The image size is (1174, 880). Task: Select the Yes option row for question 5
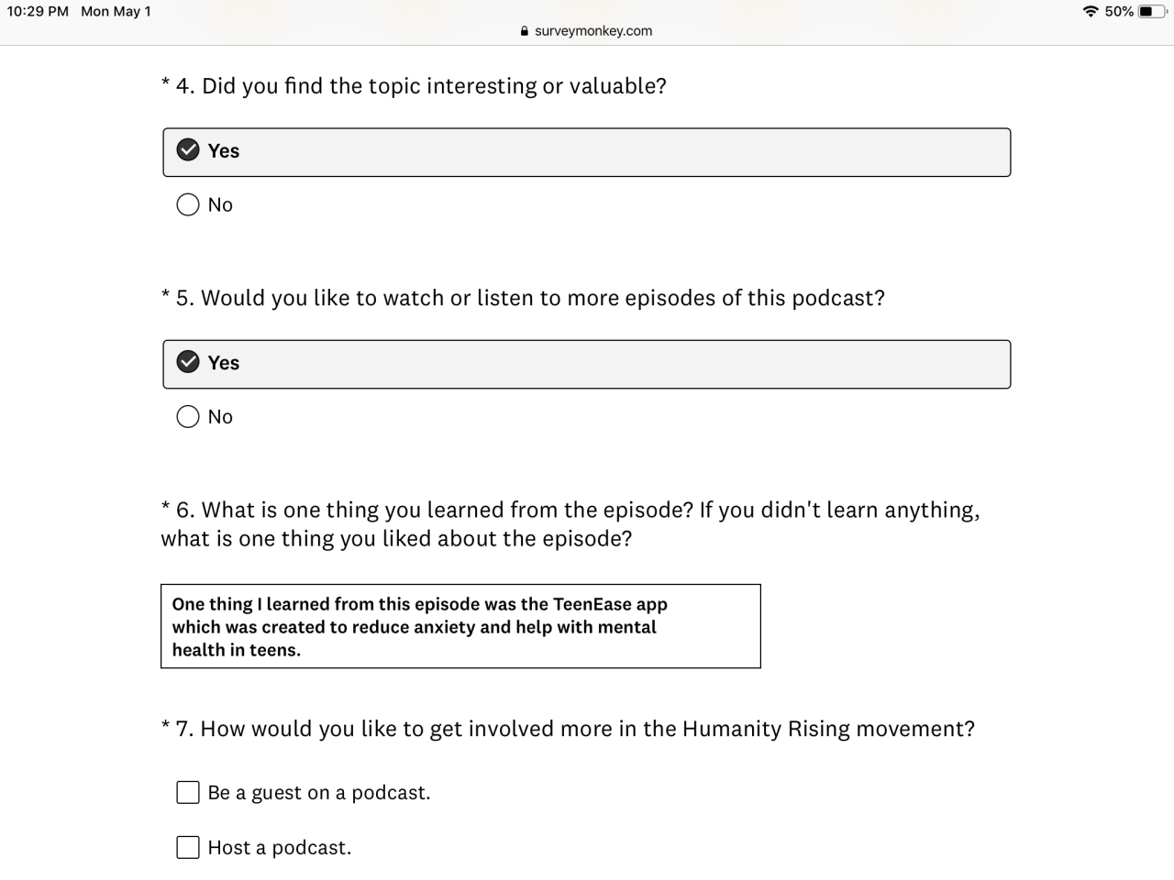(587, 364)
